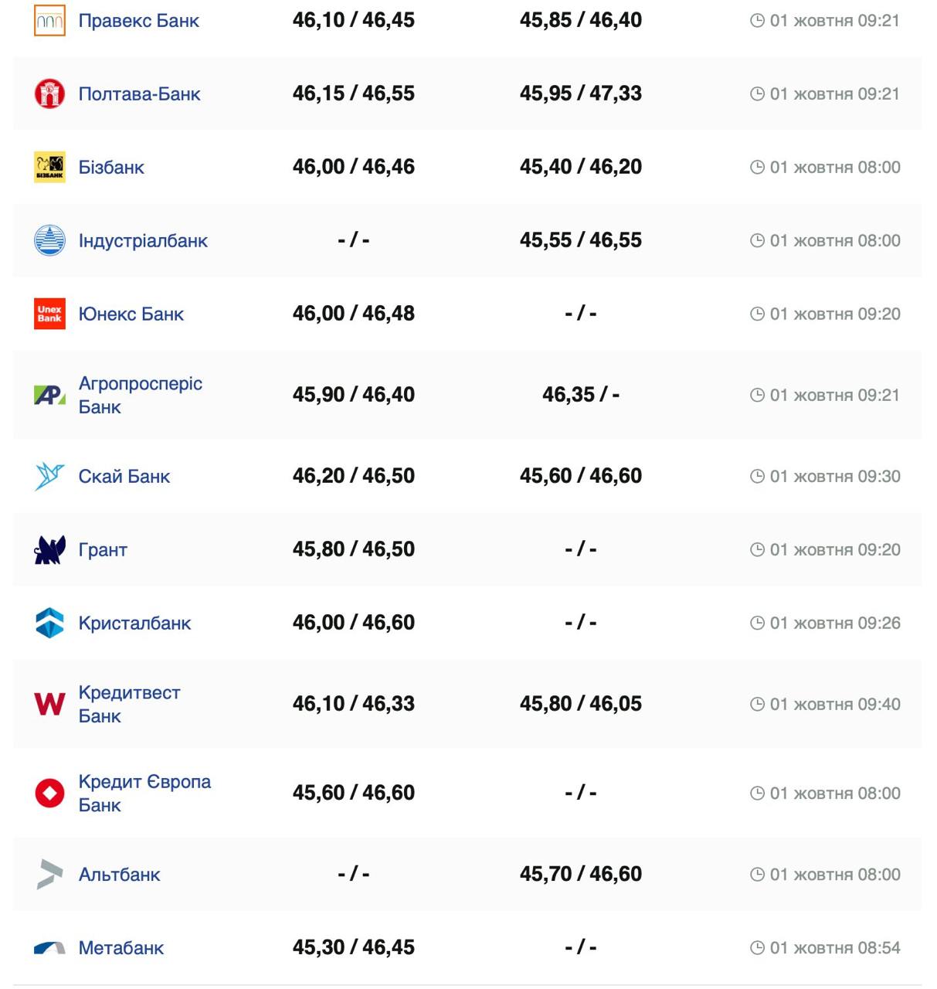Open the Скай Банк link

pyautogui.click(x=124, y=476)
